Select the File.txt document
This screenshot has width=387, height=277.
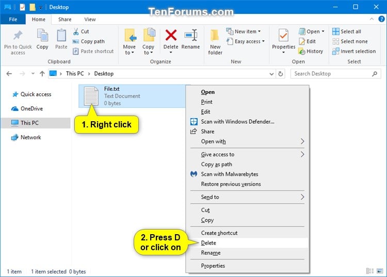click(x=132, y=96)
